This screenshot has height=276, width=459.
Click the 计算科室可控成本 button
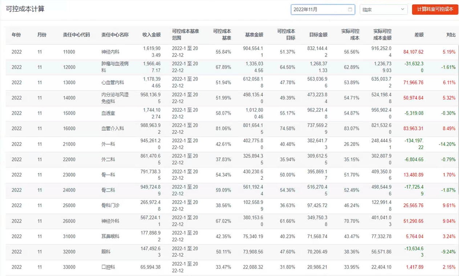[x=435, y=9]
